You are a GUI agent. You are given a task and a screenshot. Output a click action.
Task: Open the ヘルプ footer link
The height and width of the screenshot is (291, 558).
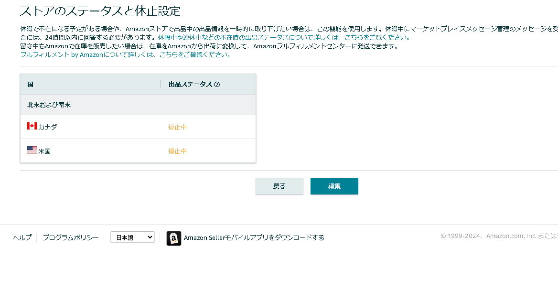(22, 237)
